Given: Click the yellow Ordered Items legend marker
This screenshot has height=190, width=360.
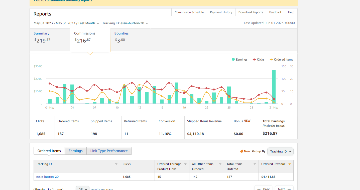Looking at the screenshot, I should pyautogui.click(x=271, y=59).
